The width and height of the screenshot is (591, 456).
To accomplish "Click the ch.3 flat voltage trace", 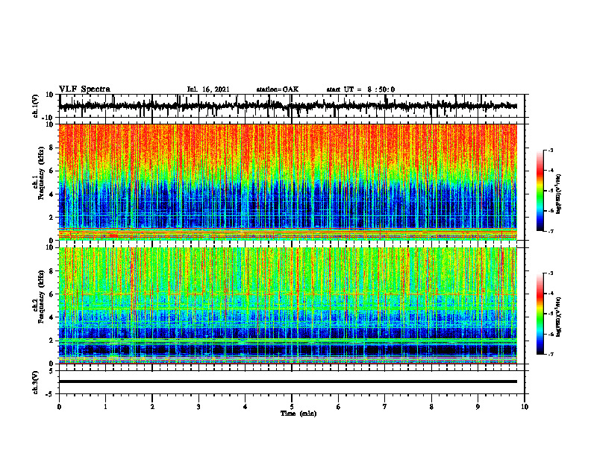I will (288, 381).
